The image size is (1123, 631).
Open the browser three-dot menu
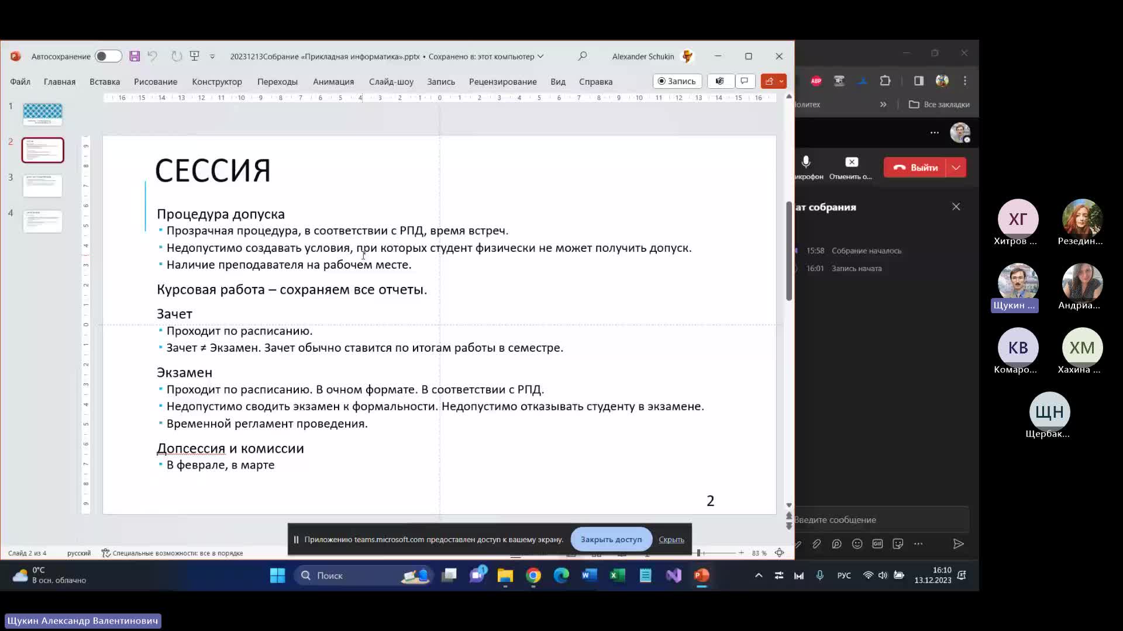click(965, 81)
